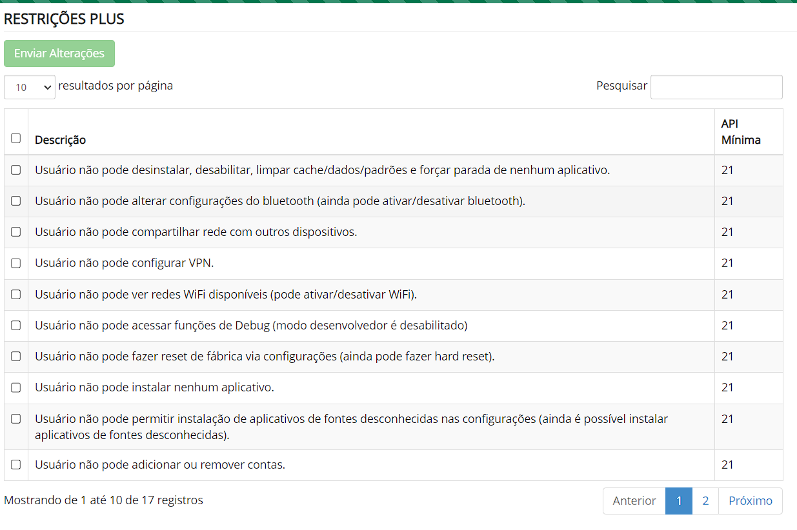Check the add or remove accounts checkbox
The width and height of the screenshot is (797, 530).
16,465
